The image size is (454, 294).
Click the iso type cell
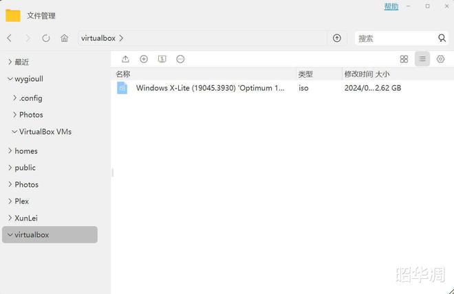(x=303, y=88)
